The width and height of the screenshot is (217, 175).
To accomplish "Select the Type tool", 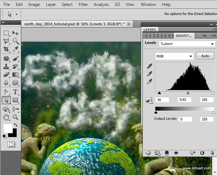I will 15,92.
